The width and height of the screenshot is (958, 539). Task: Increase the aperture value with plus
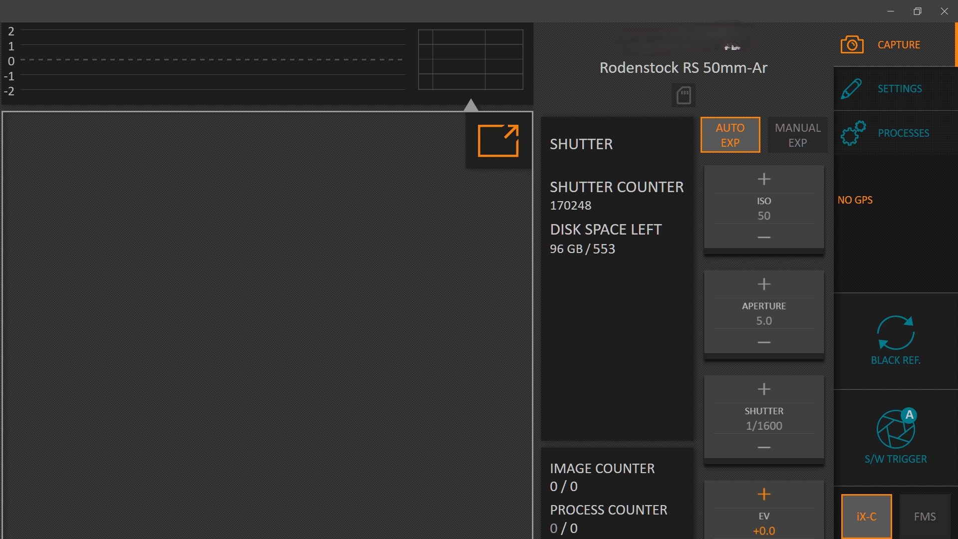pos(764,284)
